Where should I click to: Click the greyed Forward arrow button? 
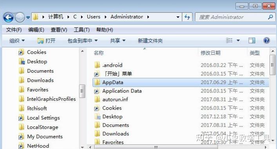tap(20, 17)
